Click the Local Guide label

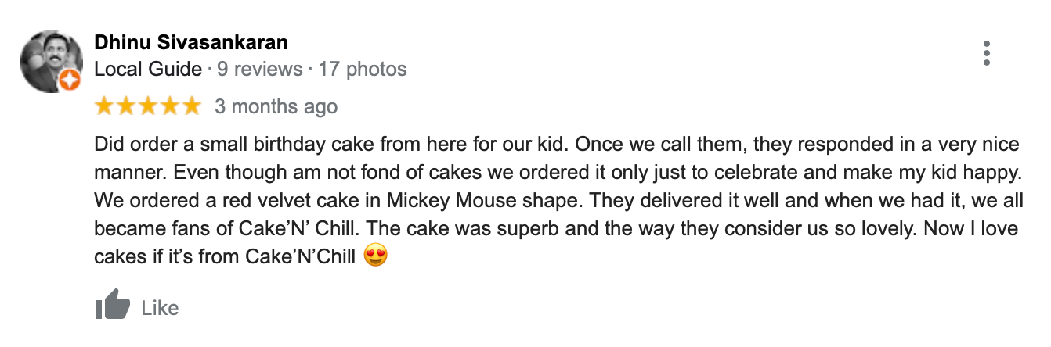pos(148,70)
